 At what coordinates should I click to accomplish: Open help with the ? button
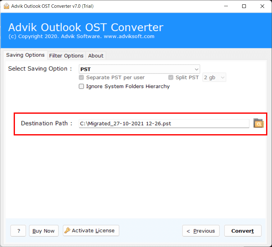pyautogui.click(x=18, y=231)
